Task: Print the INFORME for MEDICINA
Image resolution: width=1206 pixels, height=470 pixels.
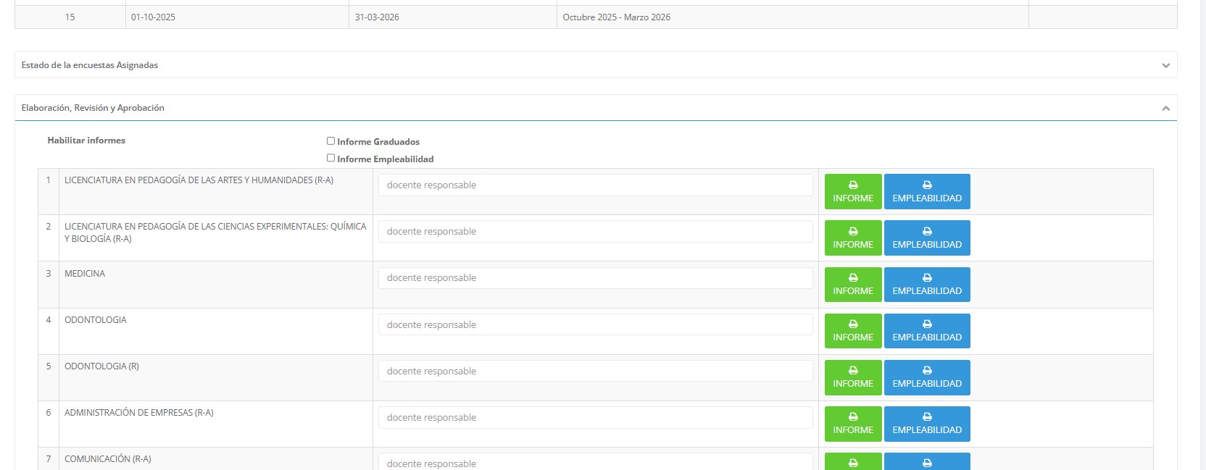Action: (853, 284)
